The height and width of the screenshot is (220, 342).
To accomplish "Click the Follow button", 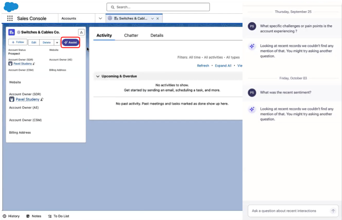I will [18, 42].
